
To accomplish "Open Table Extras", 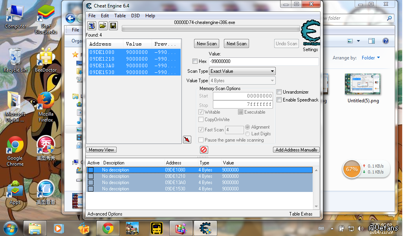I will (x=301, y=214).
